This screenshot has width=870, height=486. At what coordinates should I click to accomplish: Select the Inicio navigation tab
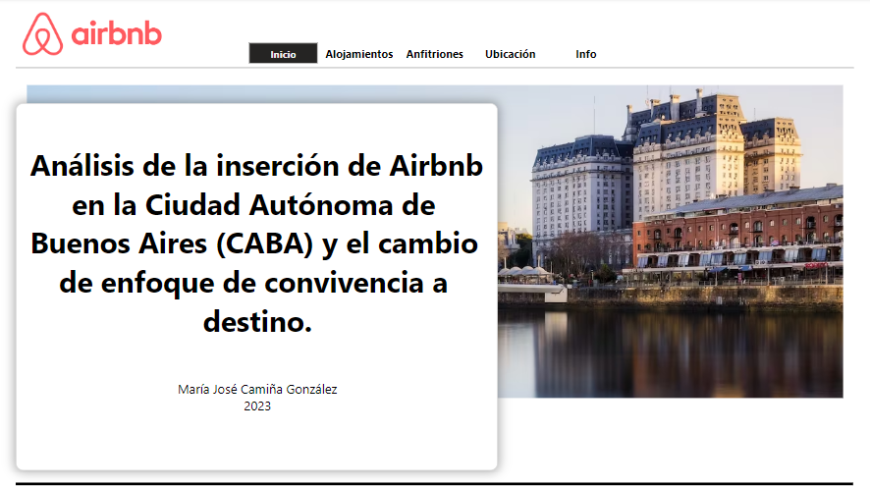[x=283, y=53]
